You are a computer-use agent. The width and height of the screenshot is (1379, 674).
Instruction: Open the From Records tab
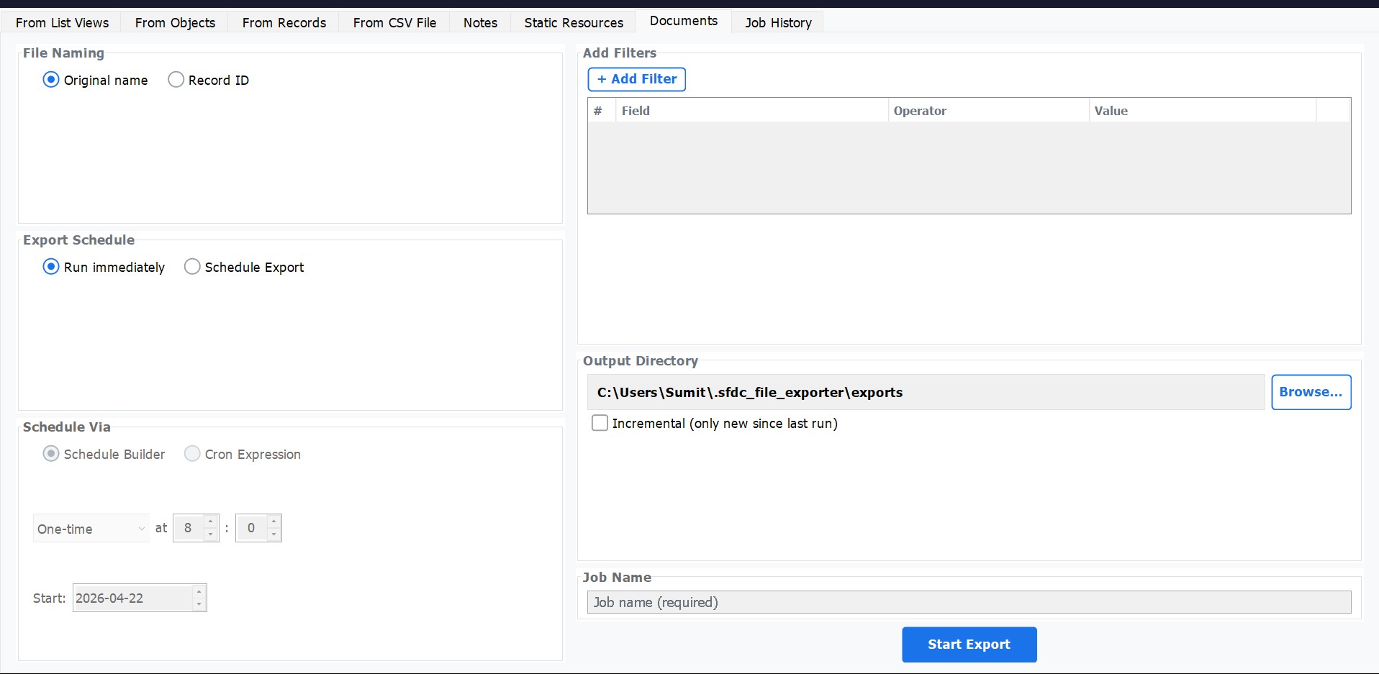point(284,22)
